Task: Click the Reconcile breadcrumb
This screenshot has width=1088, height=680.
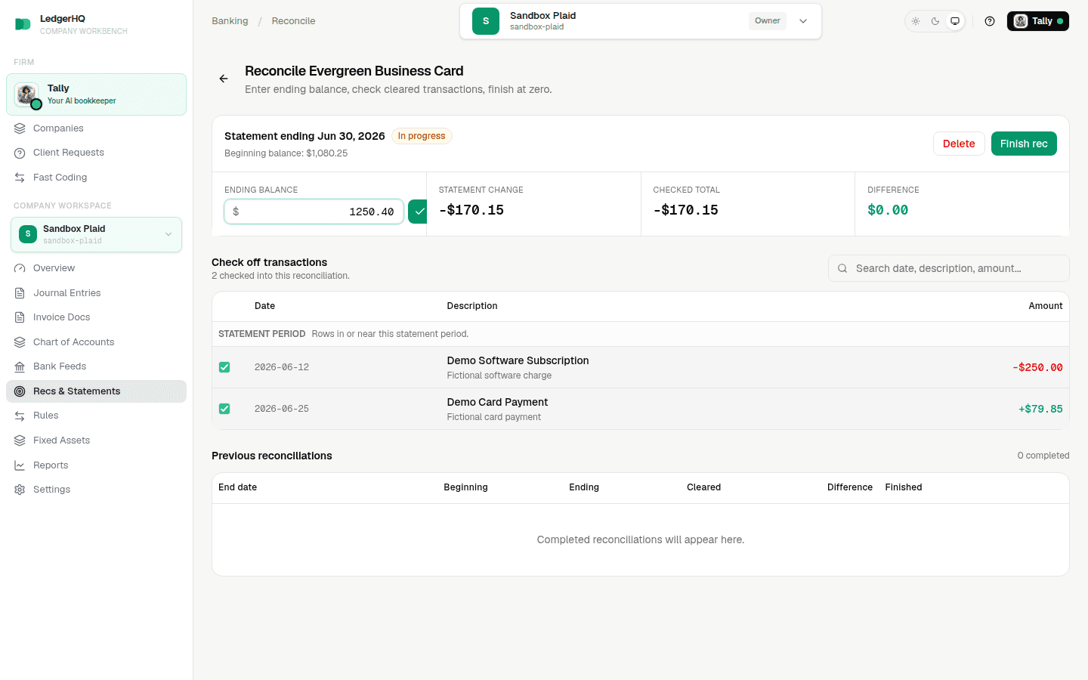Action: click(293, 21)
